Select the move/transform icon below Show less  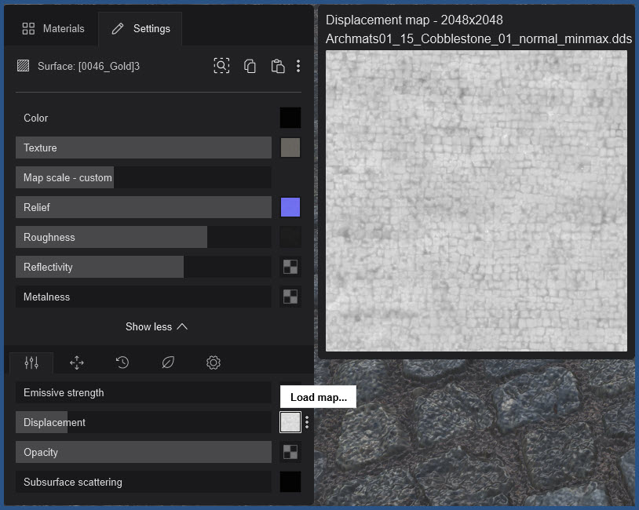point(76,362)
